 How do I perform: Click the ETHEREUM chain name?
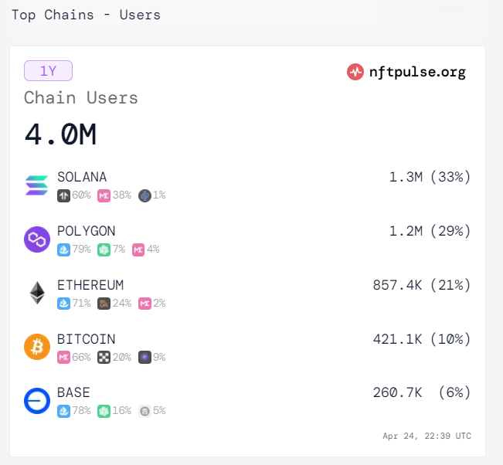coord(90,285)
